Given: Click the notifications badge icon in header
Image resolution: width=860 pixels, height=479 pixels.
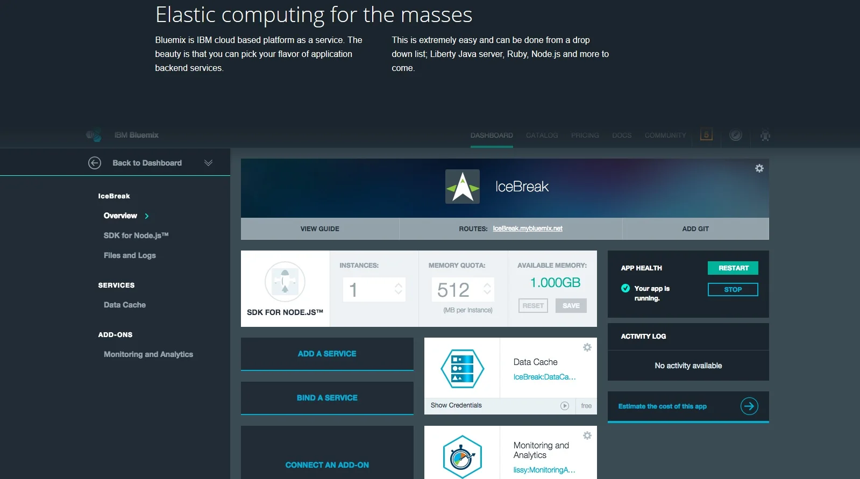Looking at the screenshot, I should click(707, 134).
